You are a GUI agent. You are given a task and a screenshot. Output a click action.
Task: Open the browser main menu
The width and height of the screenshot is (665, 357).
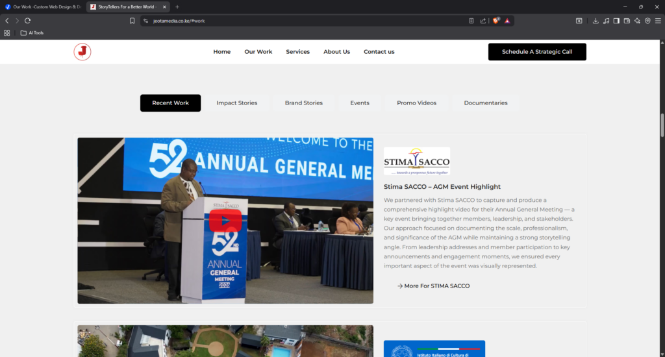[x=658, y=21]
